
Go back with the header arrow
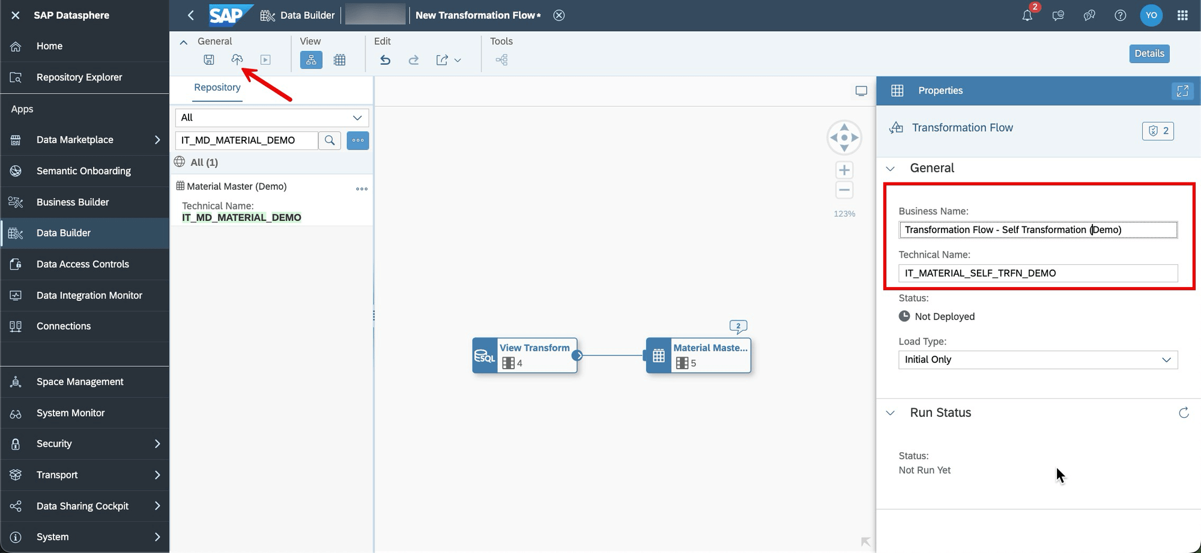[x=191, y=15]
